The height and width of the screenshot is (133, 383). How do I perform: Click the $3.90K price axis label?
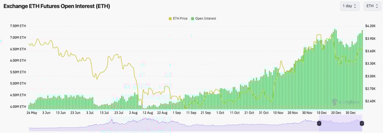click(x=370, y=39)
